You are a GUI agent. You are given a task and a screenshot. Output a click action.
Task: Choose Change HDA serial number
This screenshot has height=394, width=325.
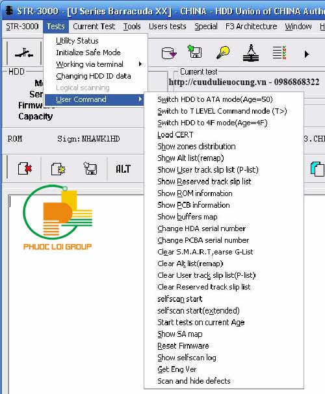point(224,228)
